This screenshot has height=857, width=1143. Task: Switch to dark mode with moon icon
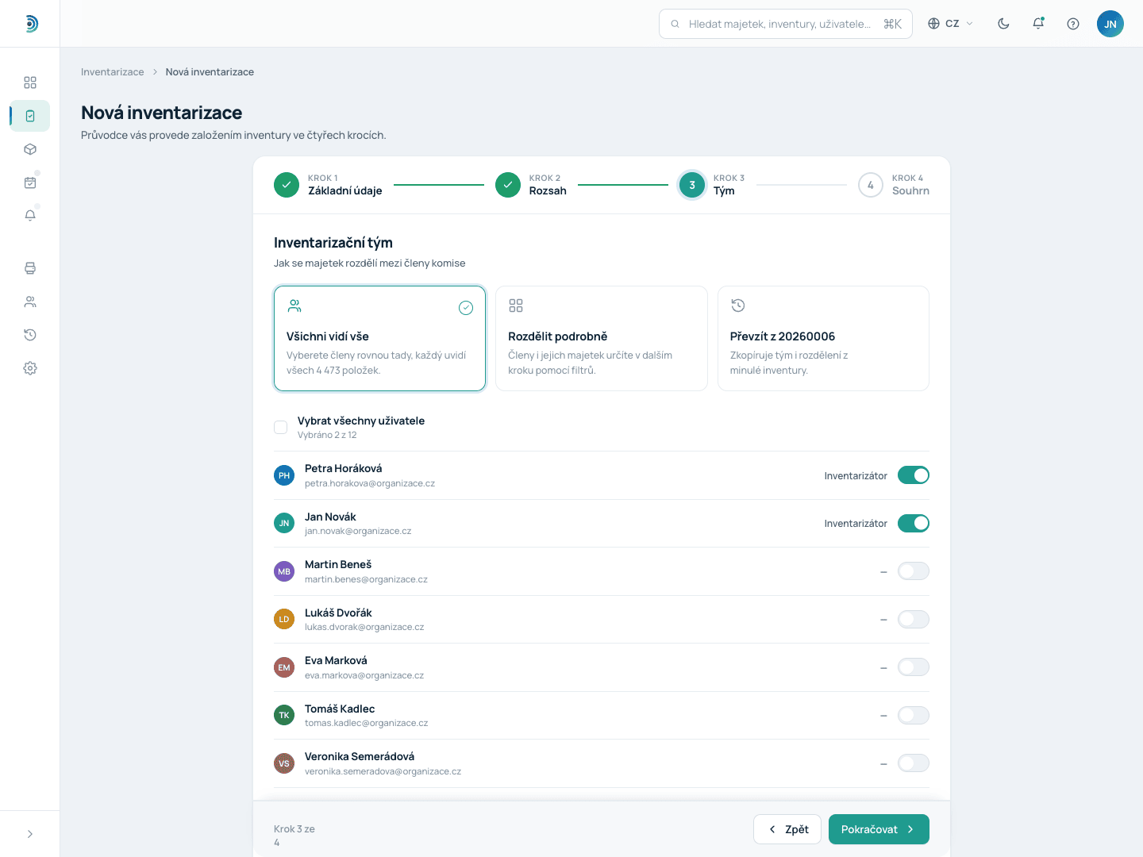coord(1003,24)
